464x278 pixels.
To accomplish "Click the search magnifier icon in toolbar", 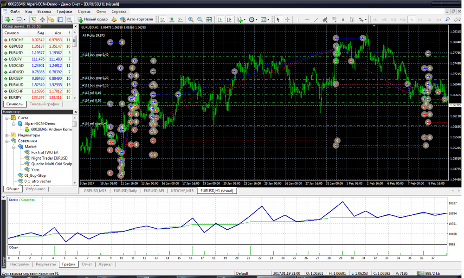I will 447,19.
